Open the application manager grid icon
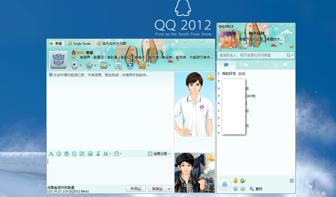The width and height of the screenshot is (336, 197). click(x=292, y=181)
